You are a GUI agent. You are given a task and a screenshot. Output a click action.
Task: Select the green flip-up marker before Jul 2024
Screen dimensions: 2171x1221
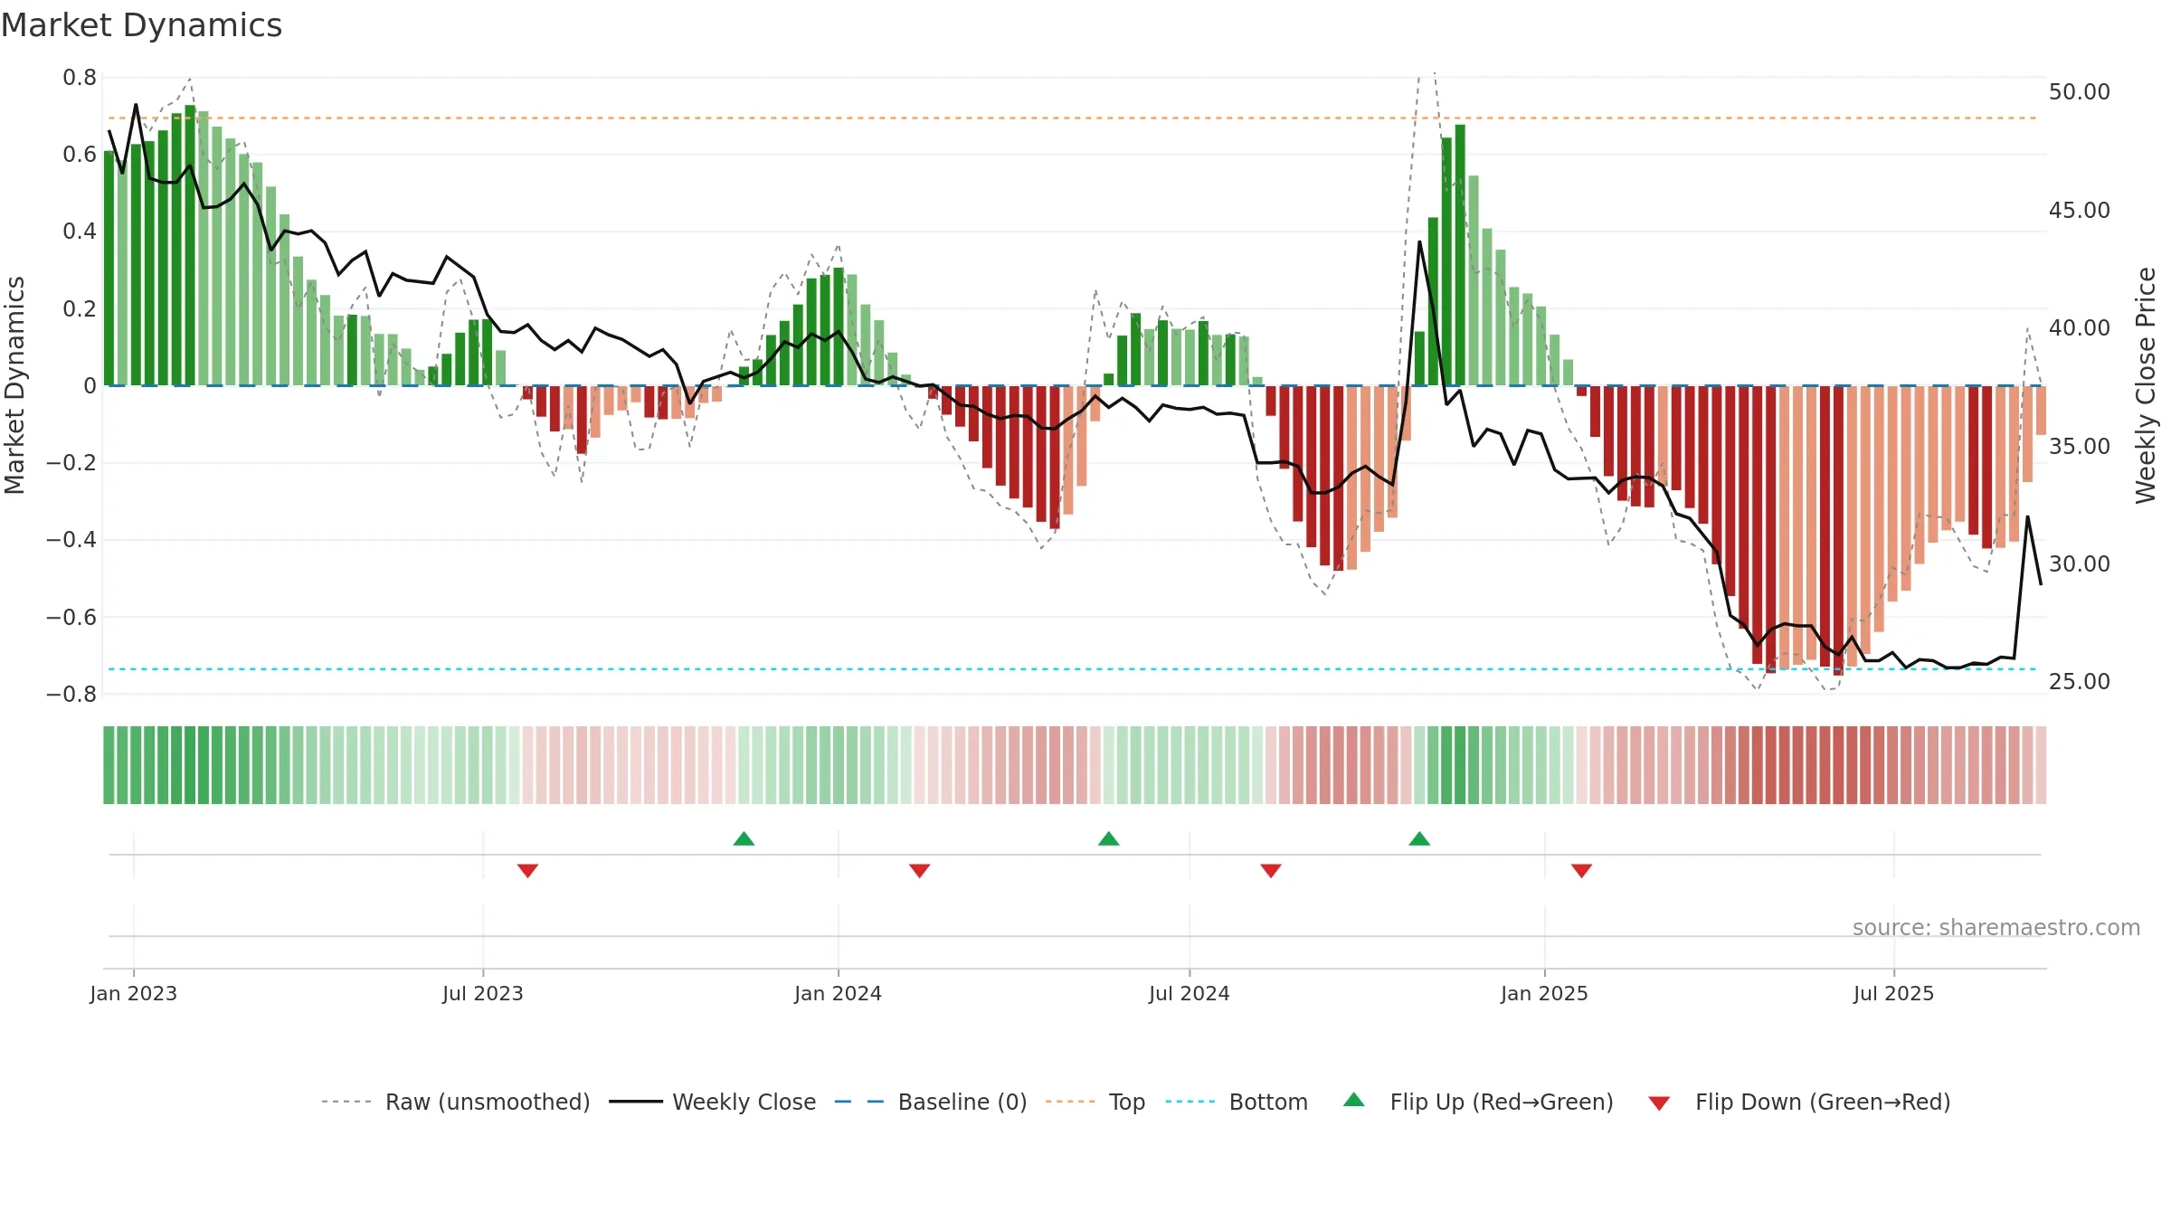(x=1109, y=838)
